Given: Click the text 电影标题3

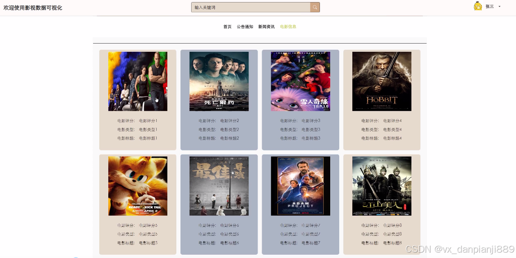Looking at the screenshot, I should [311, 138].
